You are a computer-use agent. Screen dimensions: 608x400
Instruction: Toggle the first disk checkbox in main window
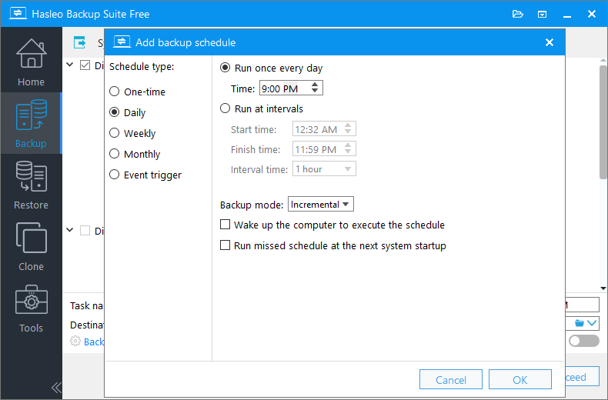click(85, 65)
